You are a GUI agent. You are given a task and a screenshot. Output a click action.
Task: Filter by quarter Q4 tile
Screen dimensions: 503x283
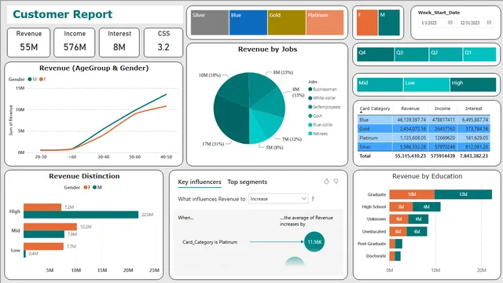coord(376,54)
